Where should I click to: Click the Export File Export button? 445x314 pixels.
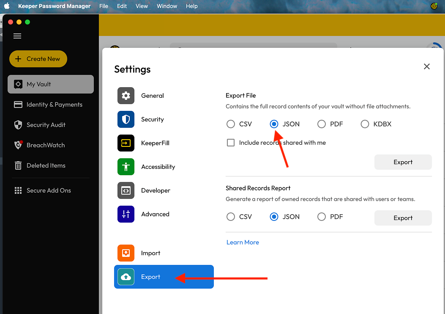click(x=403, y=162)
